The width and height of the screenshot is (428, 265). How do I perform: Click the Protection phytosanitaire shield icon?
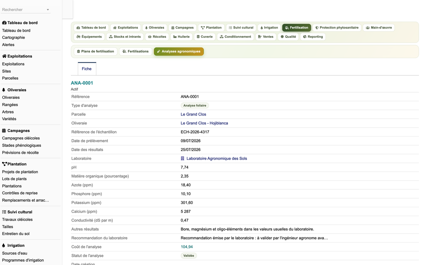click(x=317, y=28)
